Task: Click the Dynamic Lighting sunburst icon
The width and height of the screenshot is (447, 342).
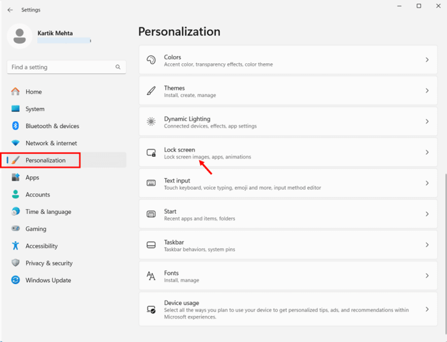Action: 151,122
